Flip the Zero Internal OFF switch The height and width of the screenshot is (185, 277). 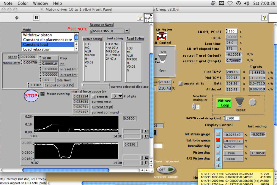click(166, 170)
